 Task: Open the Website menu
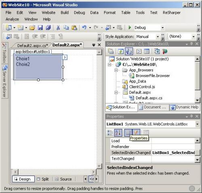(48, 13)
